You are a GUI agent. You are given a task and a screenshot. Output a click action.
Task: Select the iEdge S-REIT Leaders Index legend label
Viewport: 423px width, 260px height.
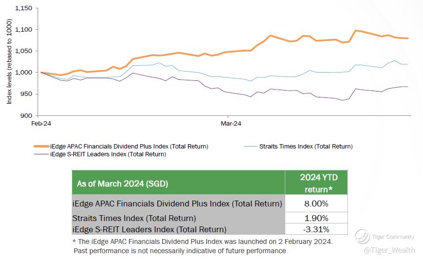108,154
